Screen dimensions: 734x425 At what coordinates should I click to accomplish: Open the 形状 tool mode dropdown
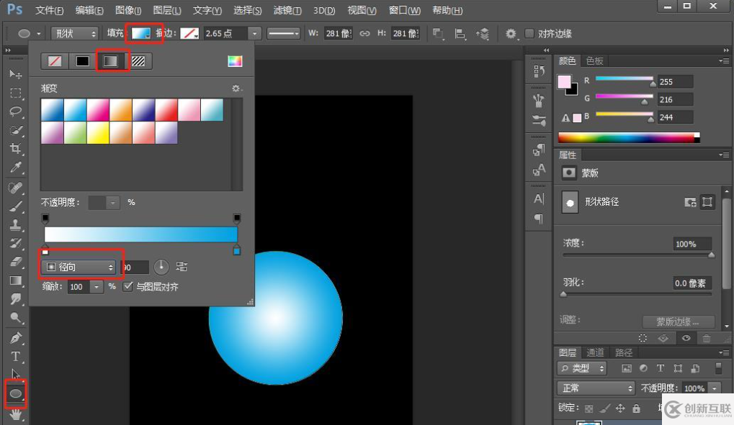[74, 34]
